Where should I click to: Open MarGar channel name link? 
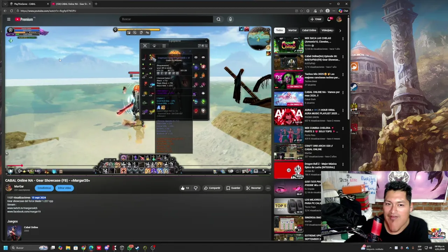[19, 187]
